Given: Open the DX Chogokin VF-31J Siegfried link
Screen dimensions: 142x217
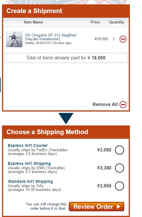Looking at the screenshot, I should (x=50, y=37).
